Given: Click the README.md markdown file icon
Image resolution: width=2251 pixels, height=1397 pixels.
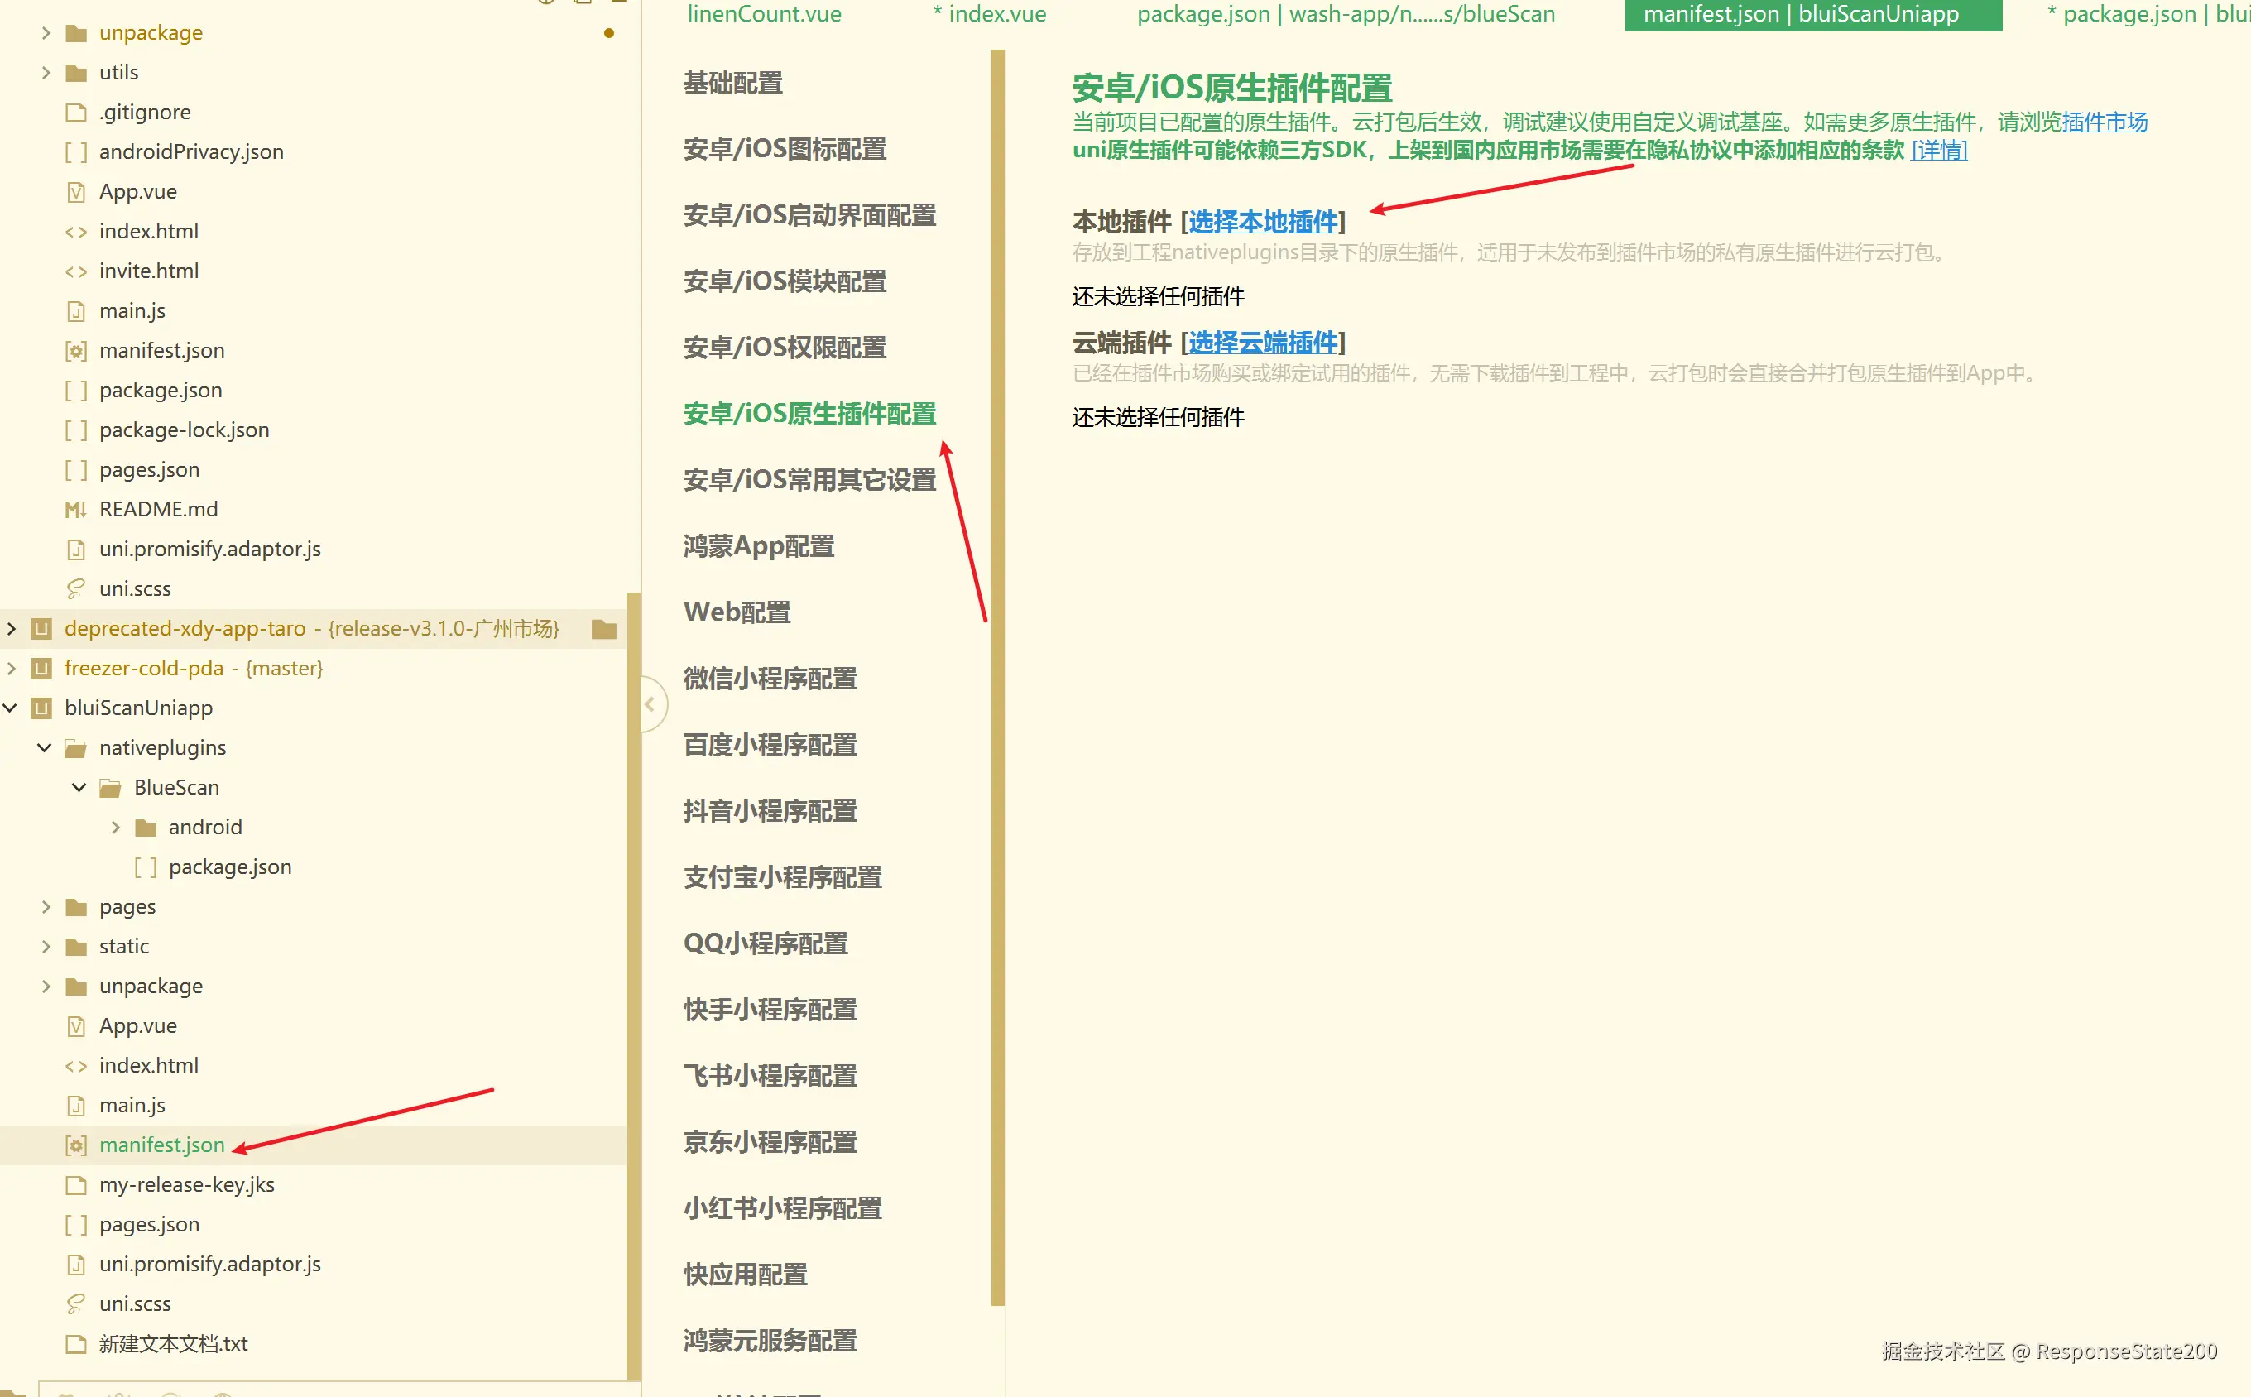Looking at the screenshot, I should 76,510.
